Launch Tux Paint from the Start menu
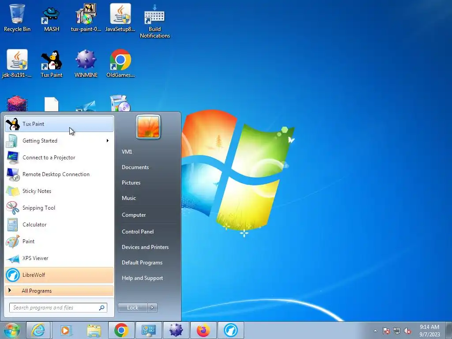Screen dimensions: 452x339 [x=59, y=124]
